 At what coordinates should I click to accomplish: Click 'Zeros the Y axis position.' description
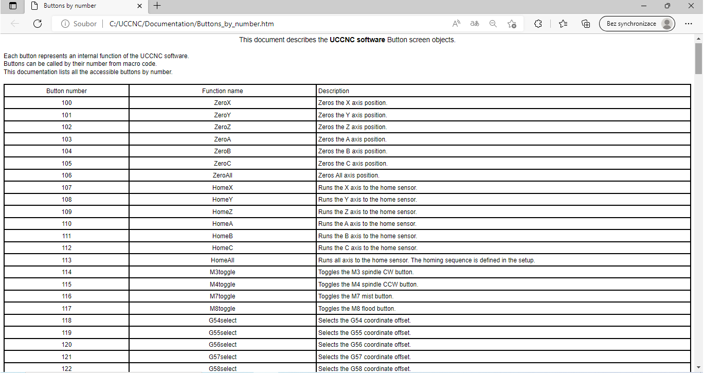click(x=353, y=115)
